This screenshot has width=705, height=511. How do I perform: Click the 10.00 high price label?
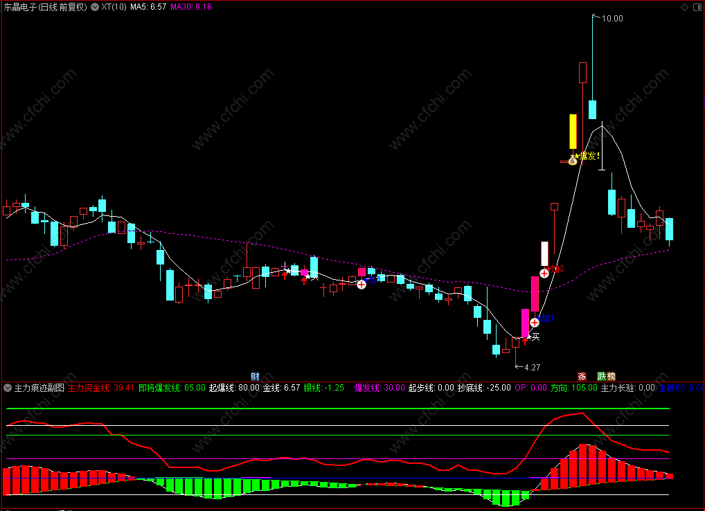(612, 19)
